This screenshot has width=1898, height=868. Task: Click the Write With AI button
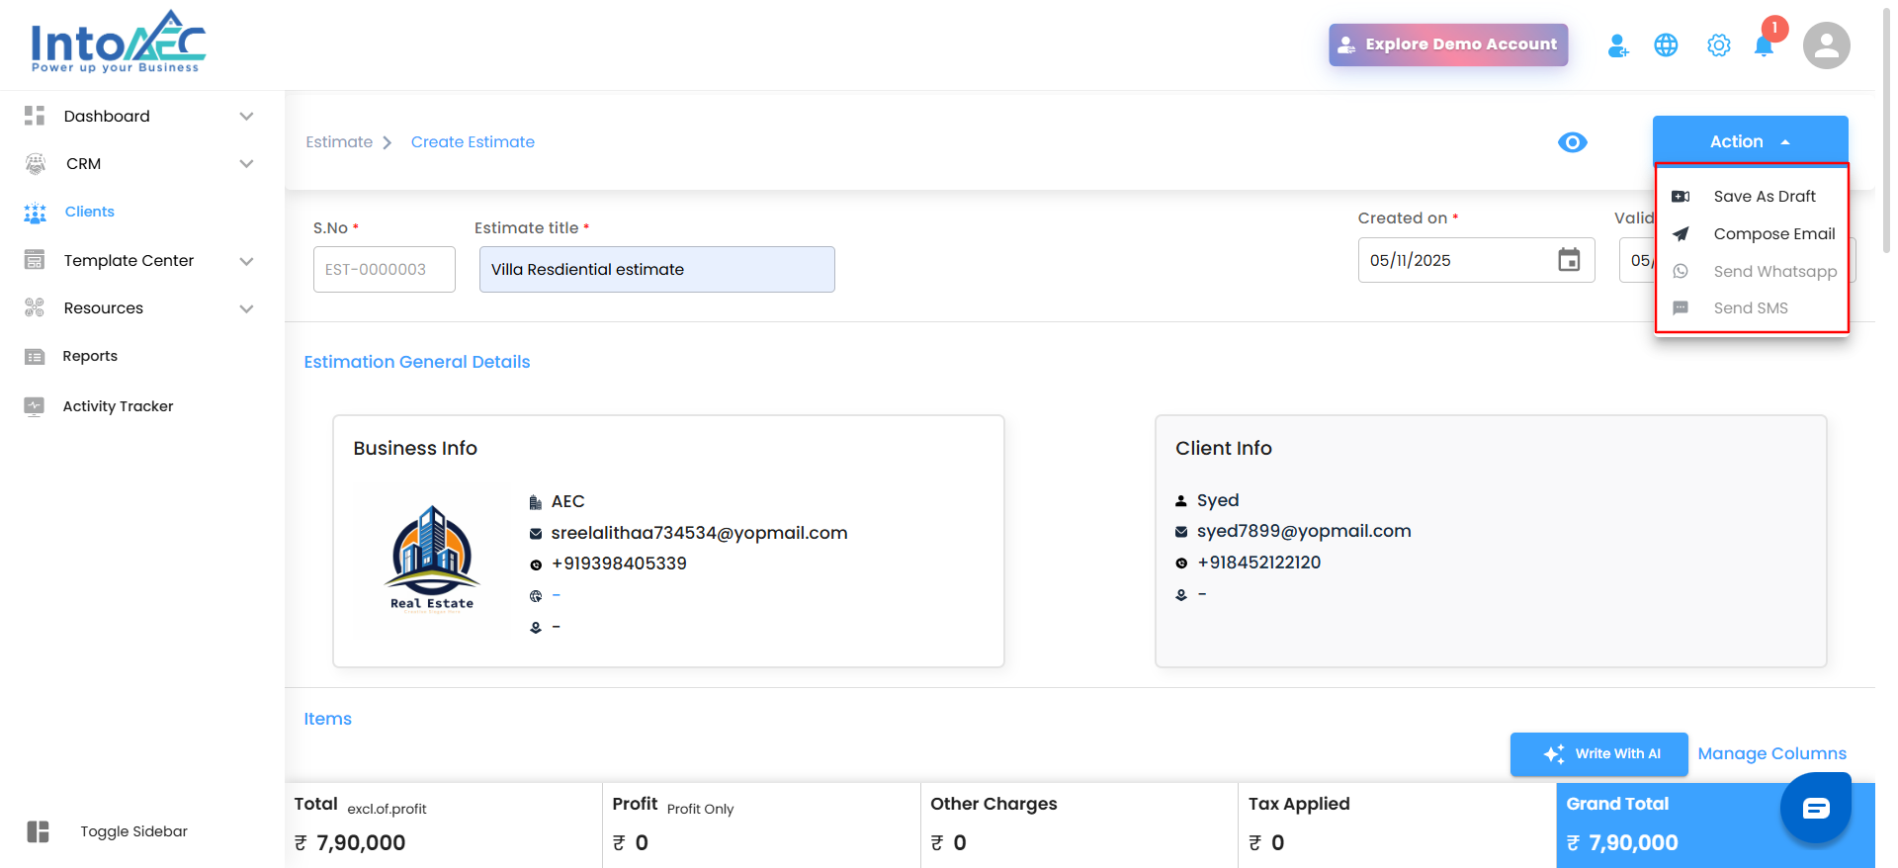(1598, 753)
